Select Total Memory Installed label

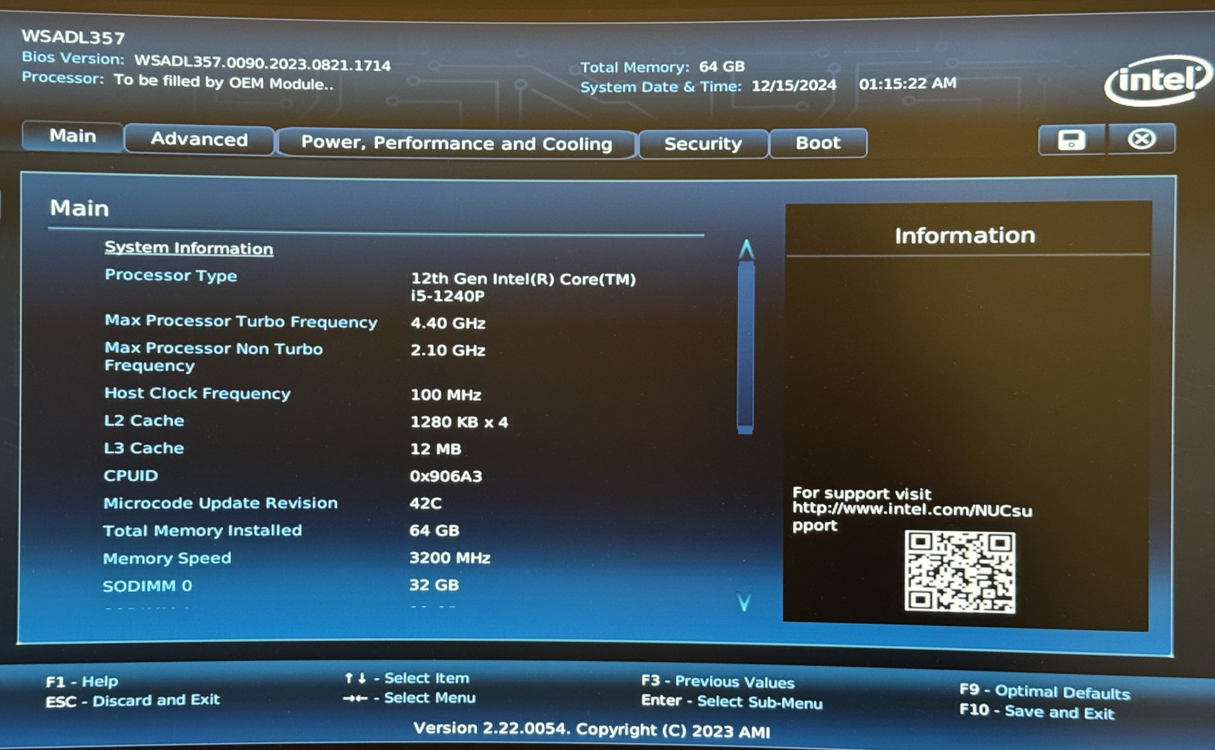[x=202, y=531]
